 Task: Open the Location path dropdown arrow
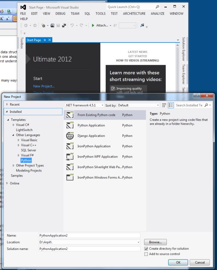(138, 242)
